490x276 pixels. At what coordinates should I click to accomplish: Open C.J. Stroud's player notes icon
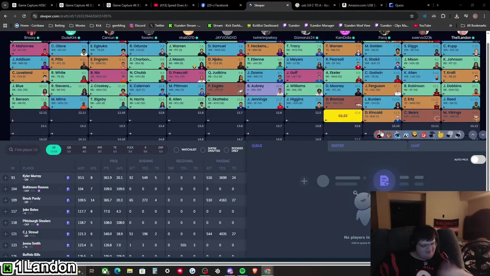pos(68,234)
